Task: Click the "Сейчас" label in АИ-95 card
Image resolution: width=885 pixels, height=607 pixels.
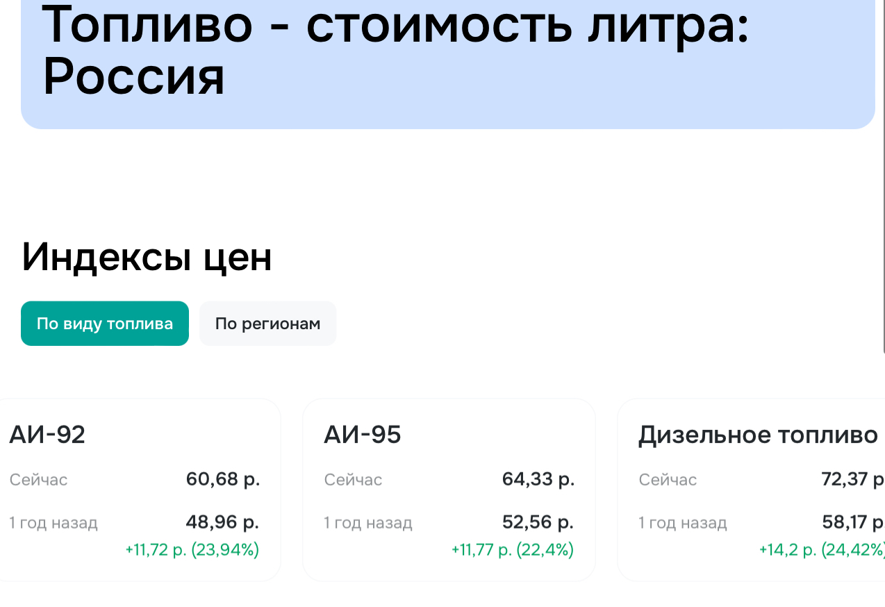Action: click(353, 480)
